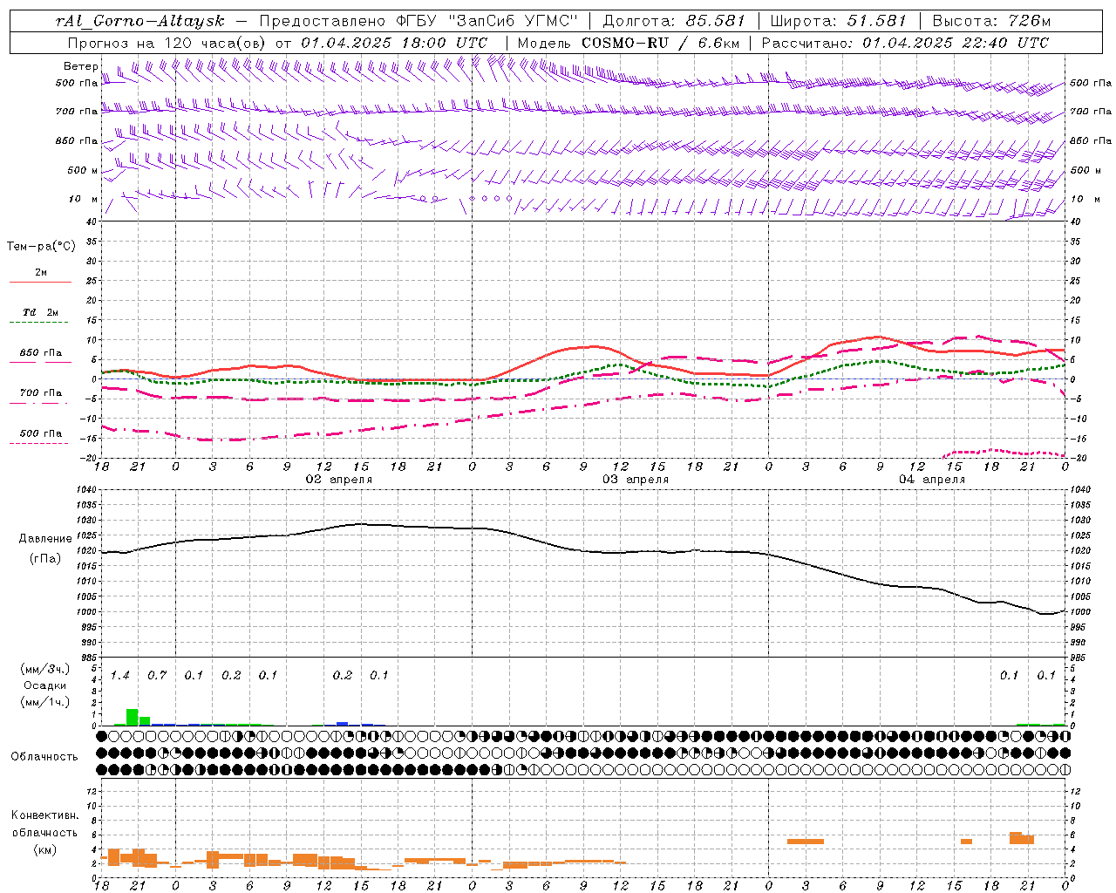Select the Давление pressure panel label
This screenshot has height=893, width=1116.
pos(45,539)
